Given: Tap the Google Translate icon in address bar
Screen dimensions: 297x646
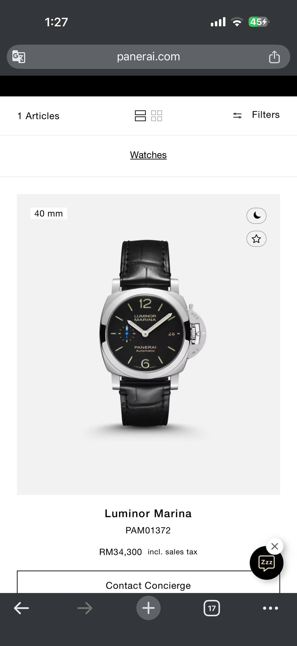Looking at the screenshot, I should 19,57.
